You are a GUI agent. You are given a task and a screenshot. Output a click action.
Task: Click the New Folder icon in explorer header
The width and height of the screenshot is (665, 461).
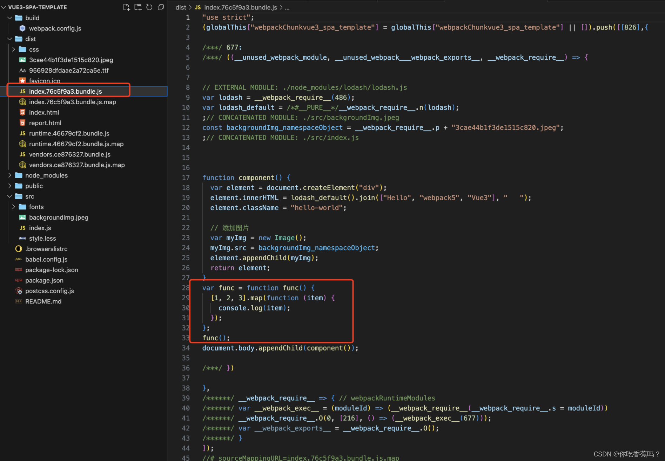pyautogui.click(x=138, y=7)
